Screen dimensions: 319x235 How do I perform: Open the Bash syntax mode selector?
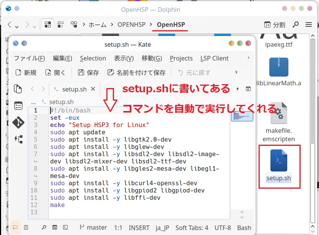tap(244, 228)
